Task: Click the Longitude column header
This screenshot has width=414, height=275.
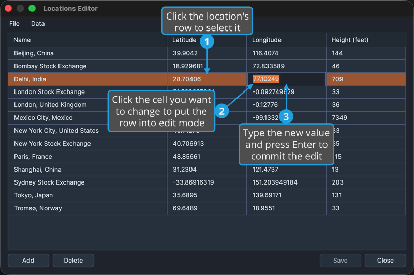Action: click(x=286, y=40)
